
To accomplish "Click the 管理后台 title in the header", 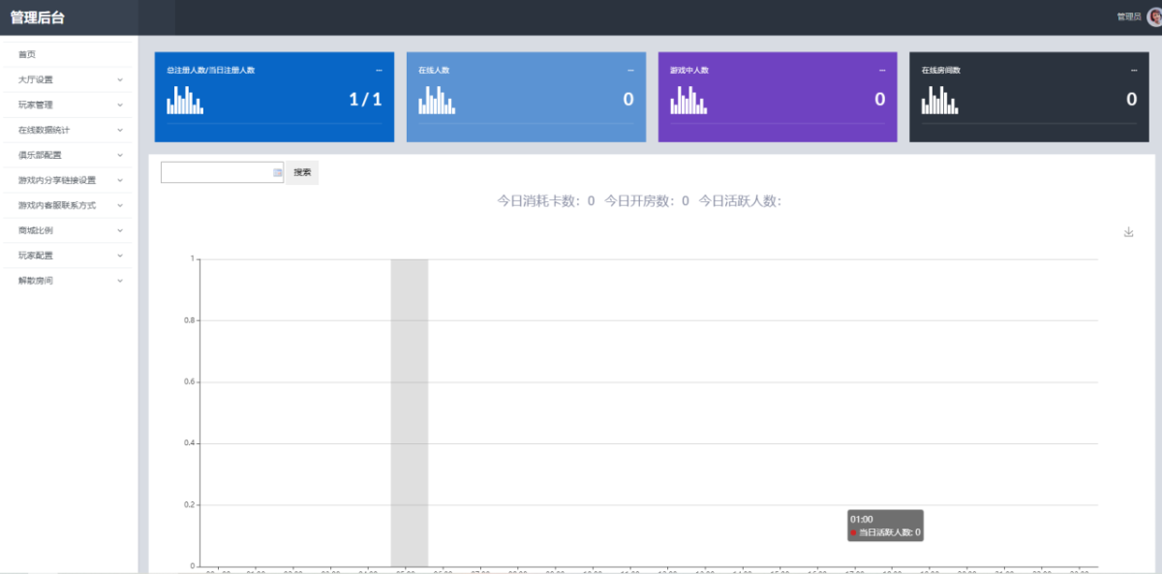I will (x=38, y=17).
